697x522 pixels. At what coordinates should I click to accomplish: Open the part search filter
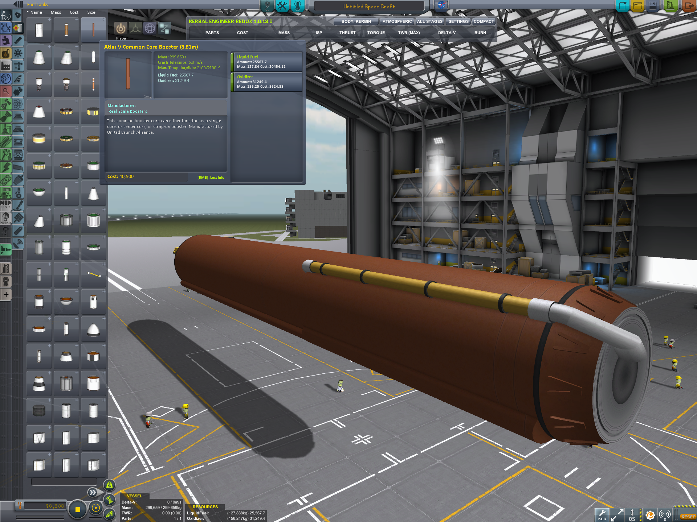point(6,91)
